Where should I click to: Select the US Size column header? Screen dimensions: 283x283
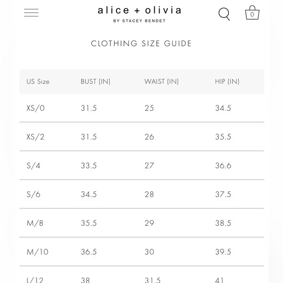coord(38,81)
